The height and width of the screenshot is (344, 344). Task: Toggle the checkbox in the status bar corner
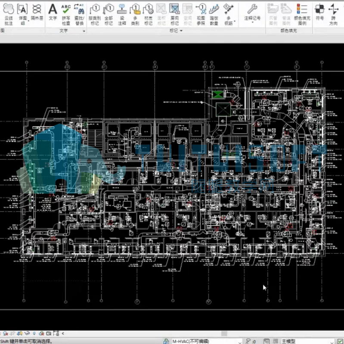(340, 341)
